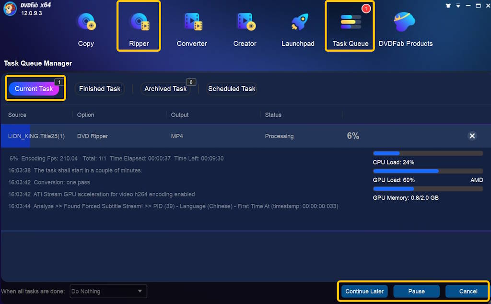Open the Archived Task tab

tap(165, 89)
